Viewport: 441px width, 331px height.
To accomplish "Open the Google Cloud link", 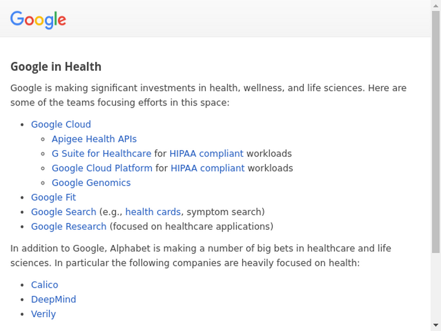I will tap(61, 125).
